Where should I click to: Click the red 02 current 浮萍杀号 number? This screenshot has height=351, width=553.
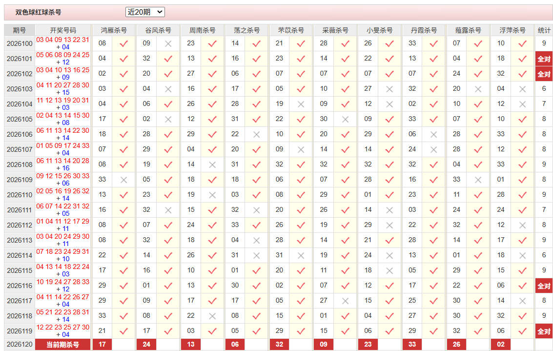pos(501,345)
